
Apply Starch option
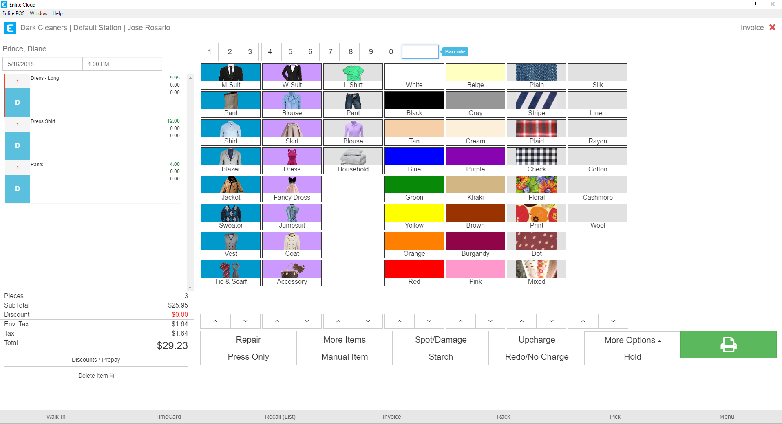[441, 357]
